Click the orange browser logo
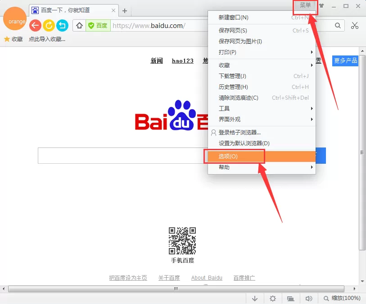The width and height of the screenshot is (366, 304). (x=15, y=18)
